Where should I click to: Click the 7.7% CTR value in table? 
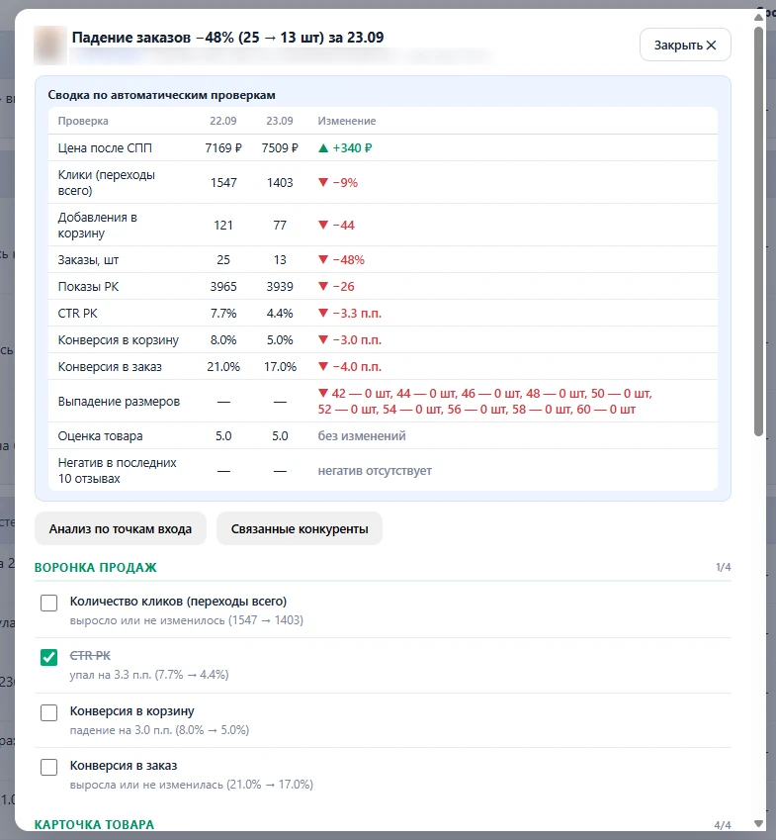(223, 313)
